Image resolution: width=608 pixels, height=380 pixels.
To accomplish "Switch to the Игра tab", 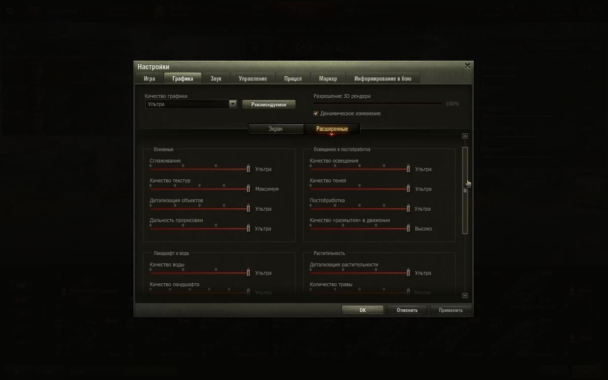I will coord(149,78).
